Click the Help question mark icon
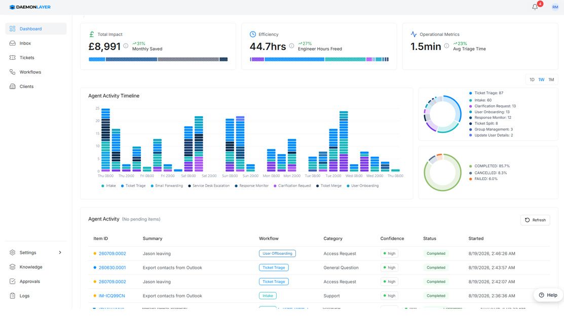 (x=541, y=295)
